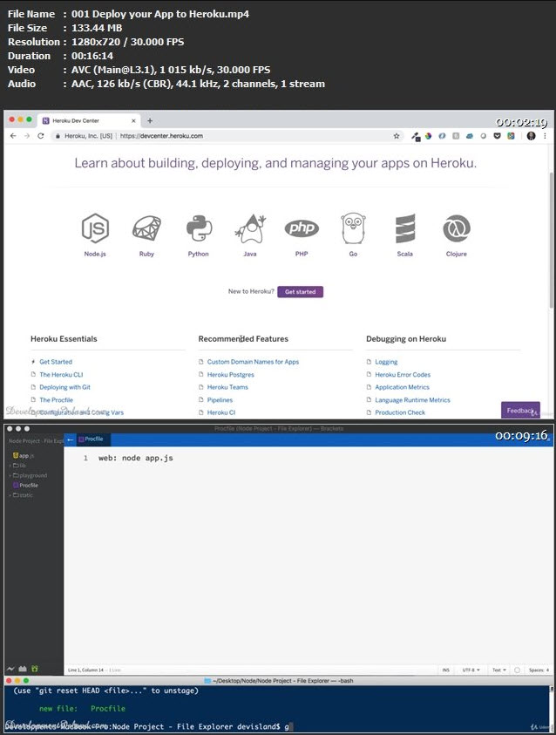Viewport: 556px width, 735px height.
Task: Click the circular linting status icon in Brackets status bar
Action: (517, 670)
